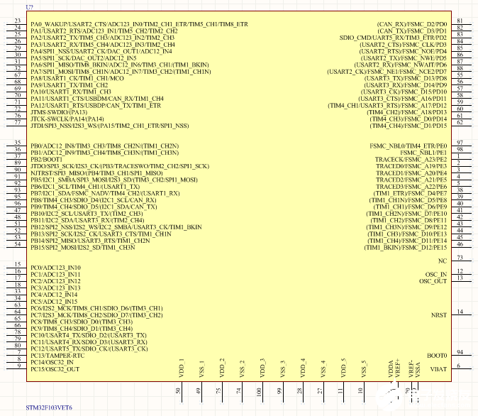Select (TIM4_CH4)/FSMC_D1/PD15 label

(408, 126)
